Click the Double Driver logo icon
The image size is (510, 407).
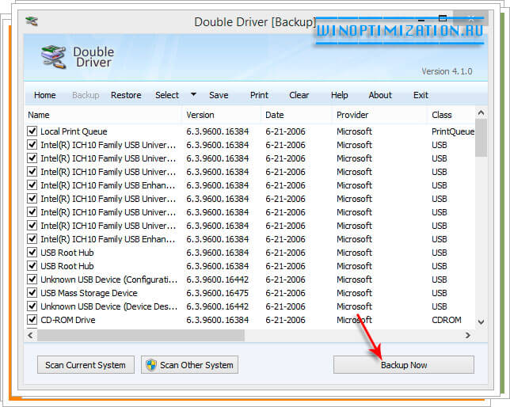pos(54,58)
